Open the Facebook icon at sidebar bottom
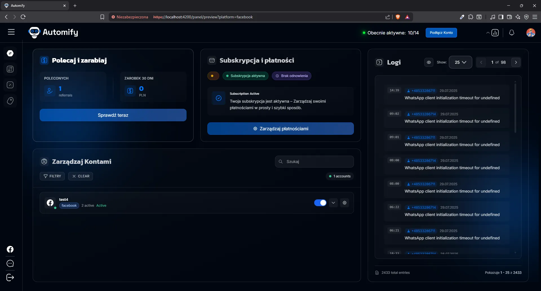Viewport: 541px width, 291px height. (x=10, y=250)
